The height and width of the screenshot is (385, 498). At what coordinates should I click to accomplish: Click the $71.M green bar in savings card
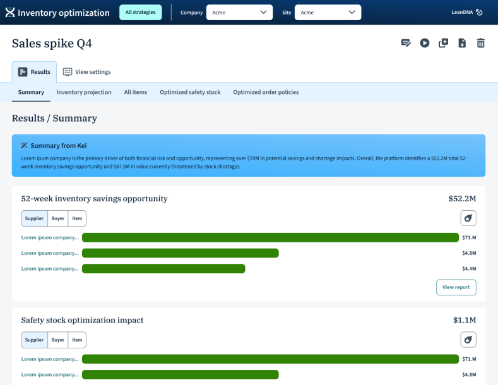click(x=270, y=237)
